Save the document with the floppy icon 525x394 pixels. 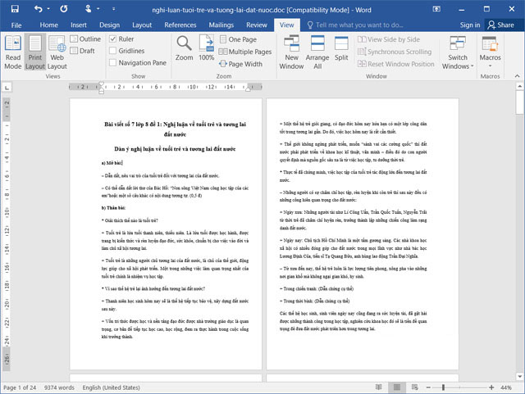coord(15,9)
